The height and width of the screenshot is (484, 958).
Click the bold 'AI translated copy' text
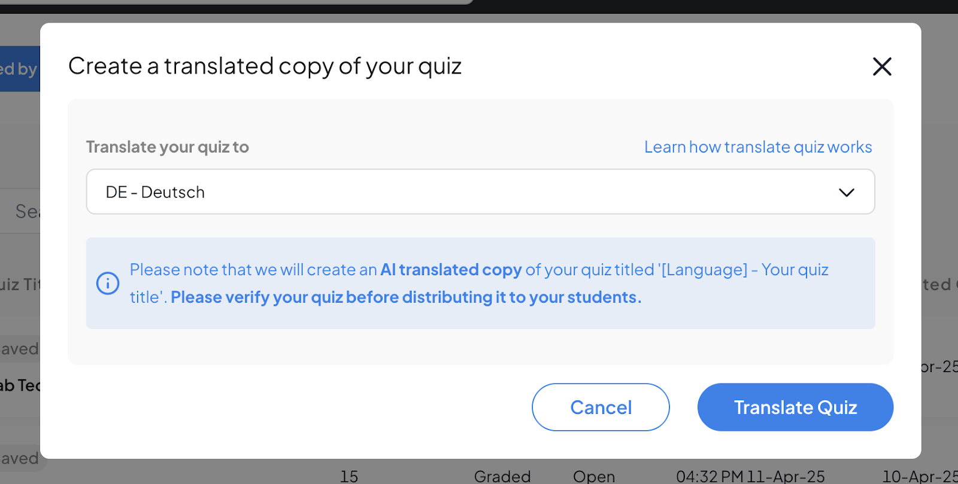pyautogui.click(x=451, y=270)
